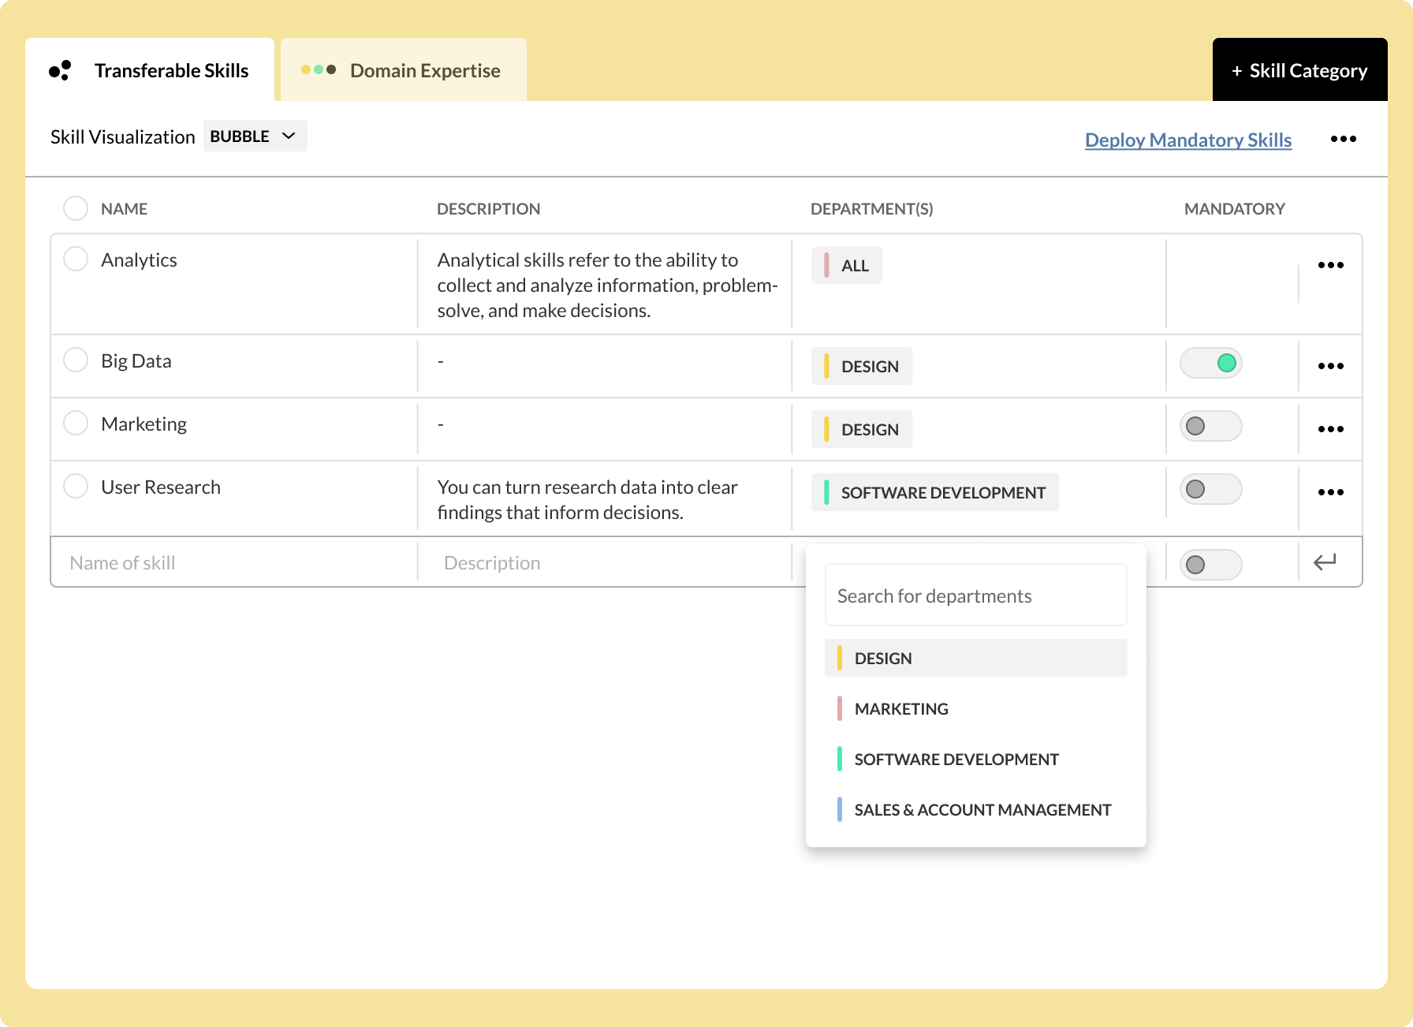Viewport: 1413px width, 1027px height.
Task: Open the toolbar overflow menu beside Deploy Mandatory Skills
Action: pyautogui.click(x=1344, y=139)
